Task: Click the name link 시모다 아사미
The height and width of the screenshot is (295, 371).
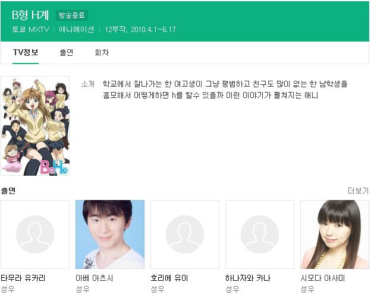Action: click(323, 278)
